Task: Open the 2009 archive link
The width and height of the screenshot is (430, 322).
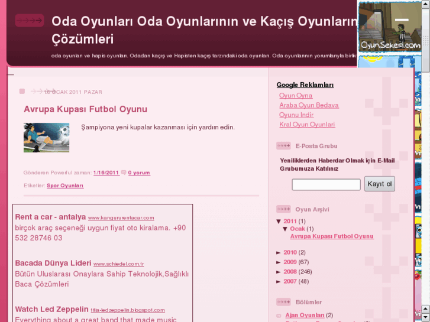Action: [290, 262]
